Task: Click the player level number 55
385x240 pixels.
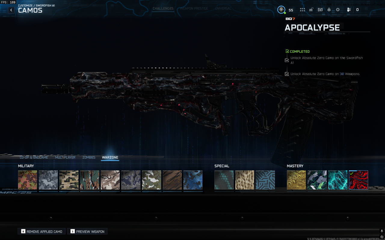Action: [x=291, y=10]
